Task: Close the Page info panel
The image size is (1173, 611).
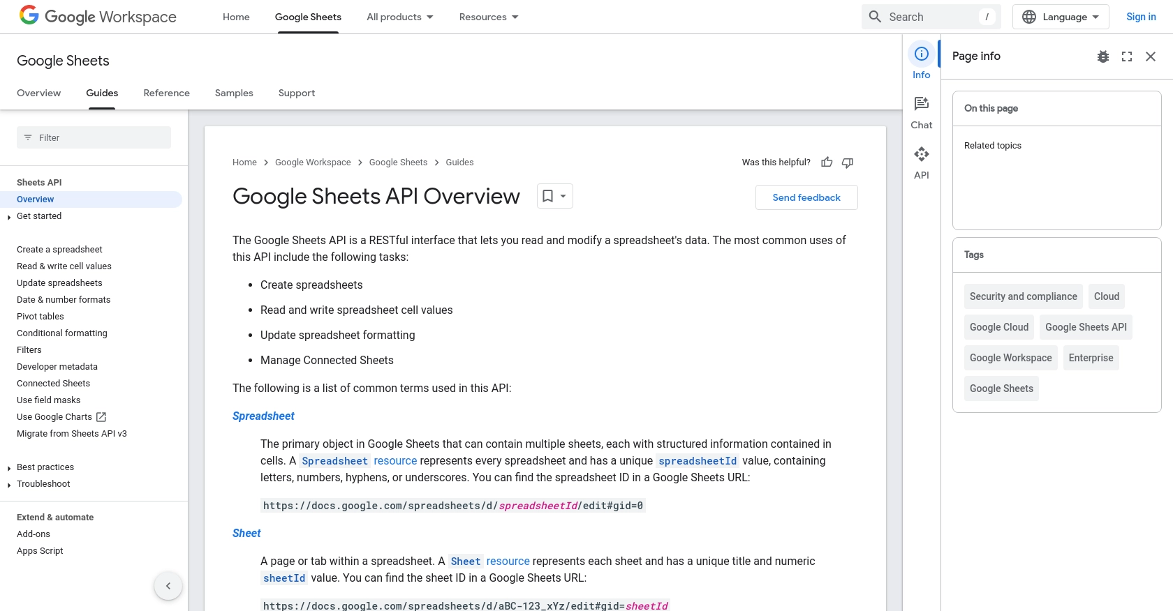Action: 1151,56
